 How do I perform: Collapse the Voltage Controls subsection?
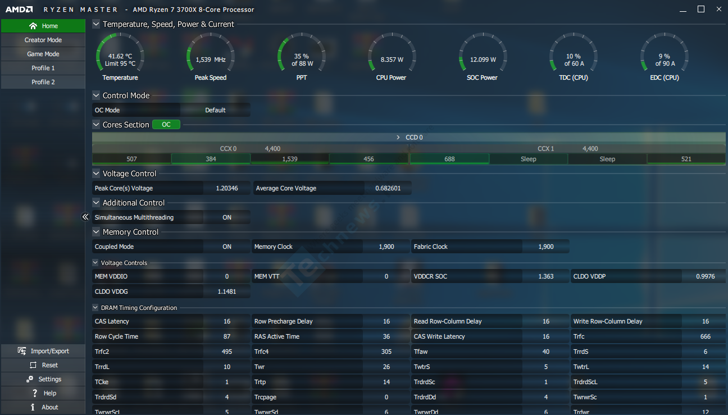(95, 263)
